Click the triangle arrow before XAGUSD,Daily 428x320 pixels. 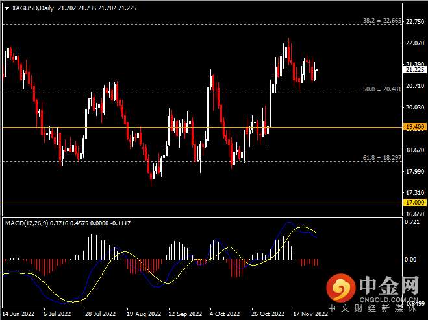click(6, 8)
